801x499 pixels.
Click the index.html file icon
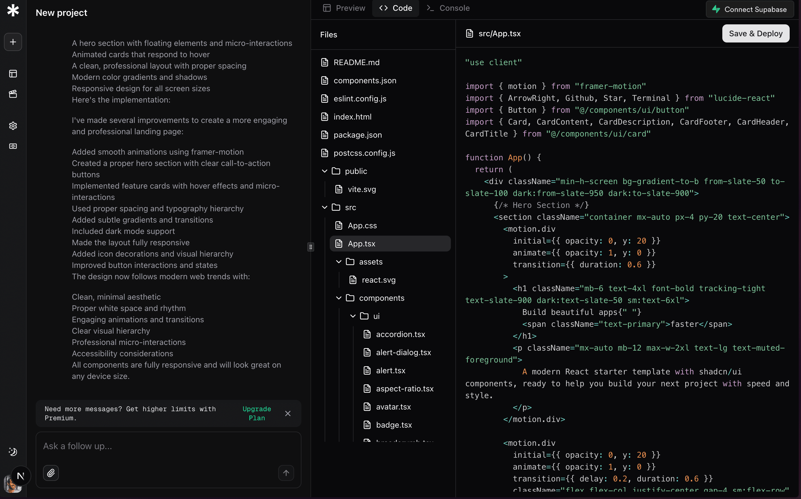coord(325,117)
